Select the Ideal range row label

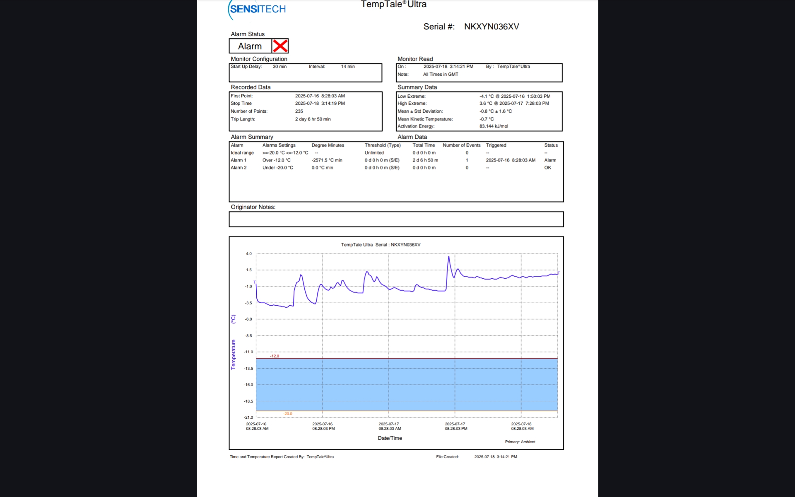pyautogui.click(x=242, y=153)
